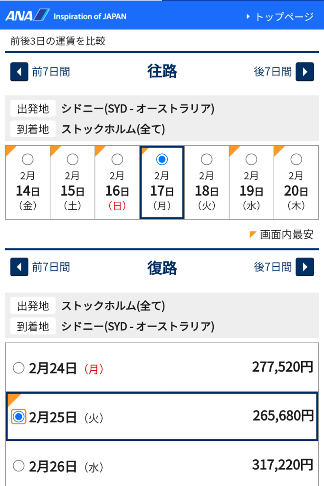Click outbound next 7 days arrow icon
The image size is (324, 486).
[x=305, y=72]
